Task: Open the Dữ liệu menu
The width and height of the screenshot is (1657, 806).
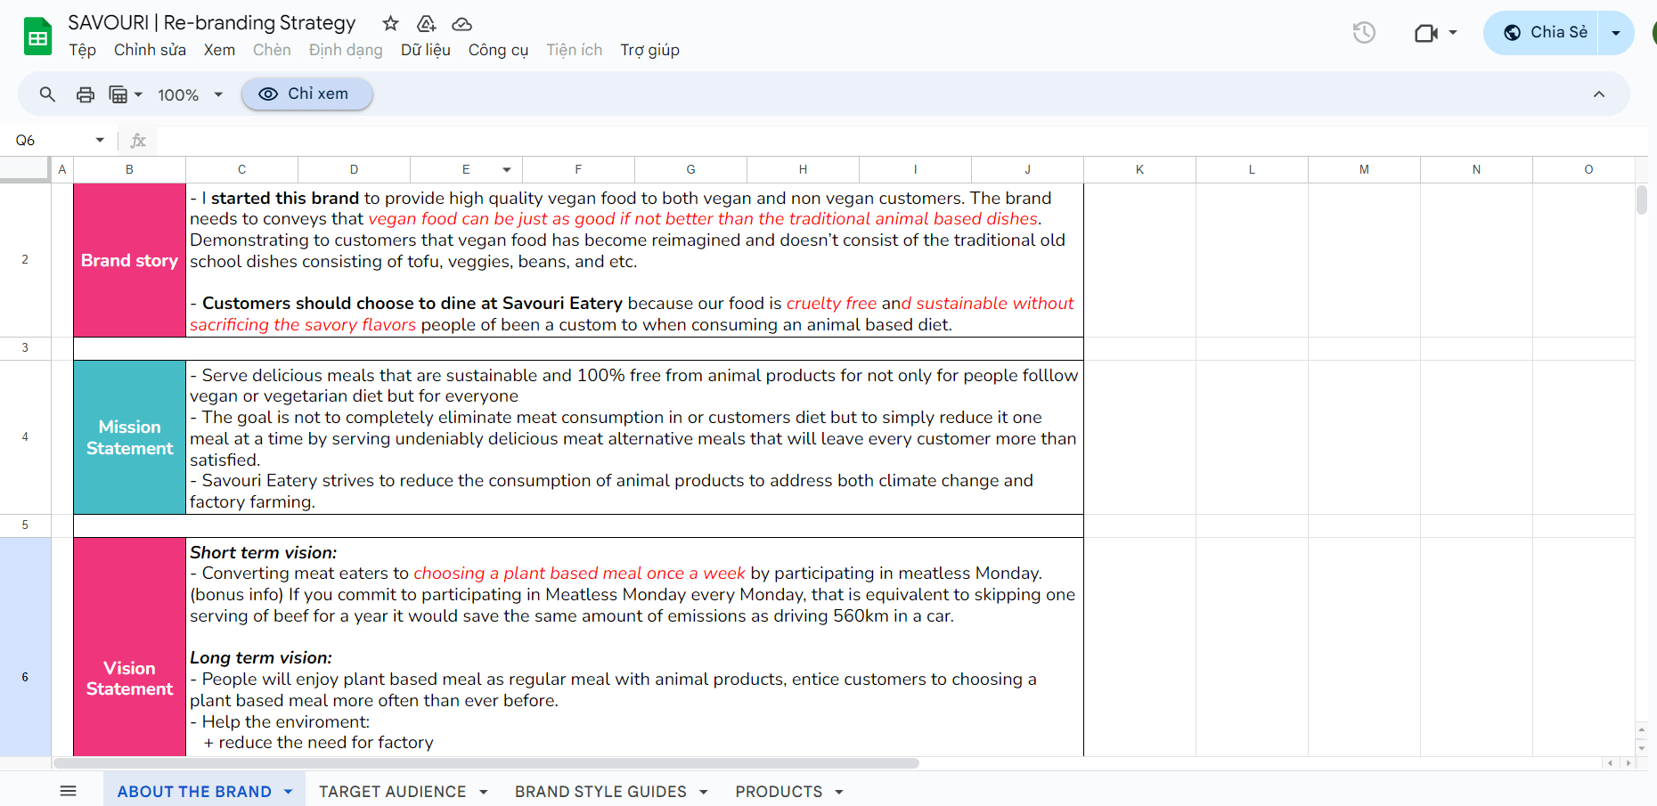Action: click(426, 50)
